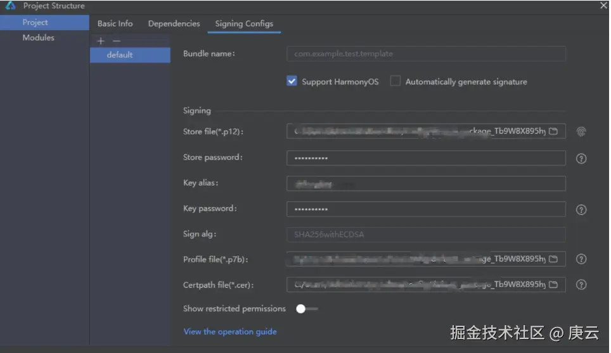Screen dimensions: 611x353
Task: Click the 'Project Structure' window title
Action: click(x=54, y=6)
